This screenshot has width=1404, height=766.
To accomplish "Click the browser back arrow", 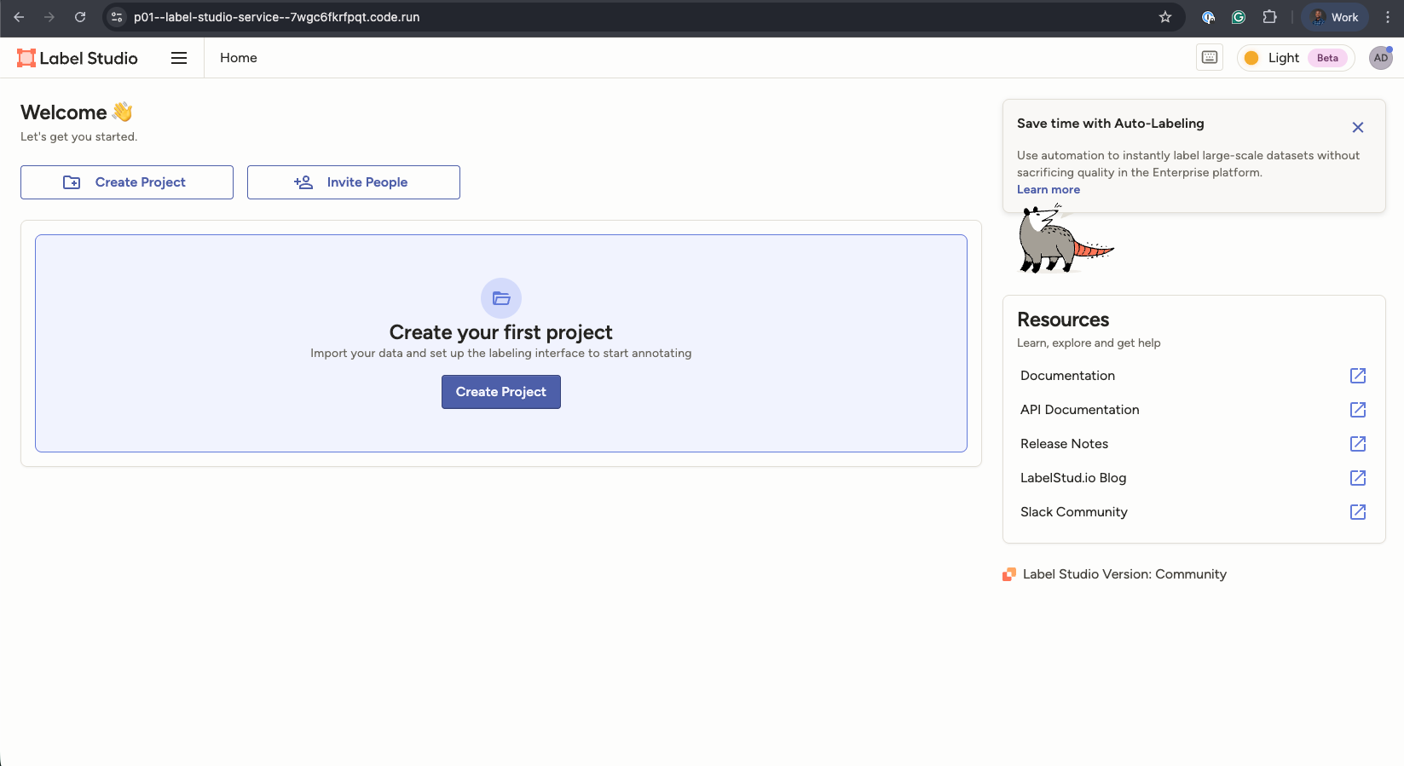I will pyautogui.click(x=19, y=17).
